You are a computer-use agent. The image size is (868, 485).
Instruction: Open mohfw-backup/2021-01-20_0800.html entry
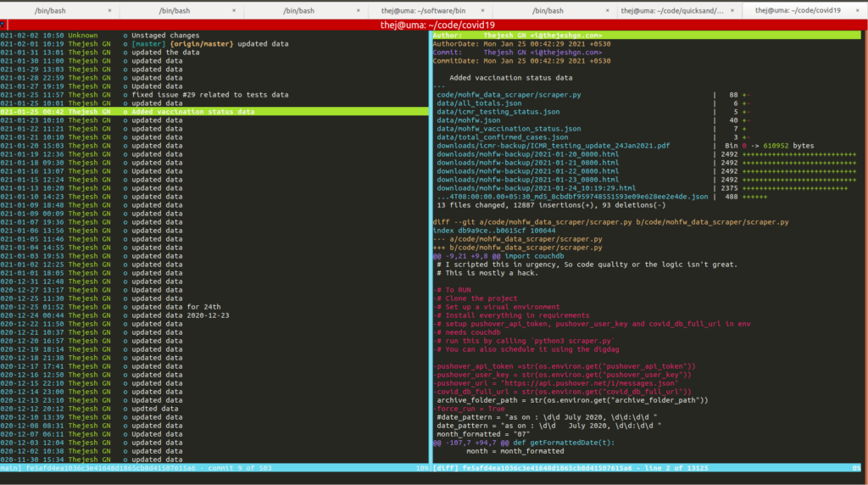[527, 154]
